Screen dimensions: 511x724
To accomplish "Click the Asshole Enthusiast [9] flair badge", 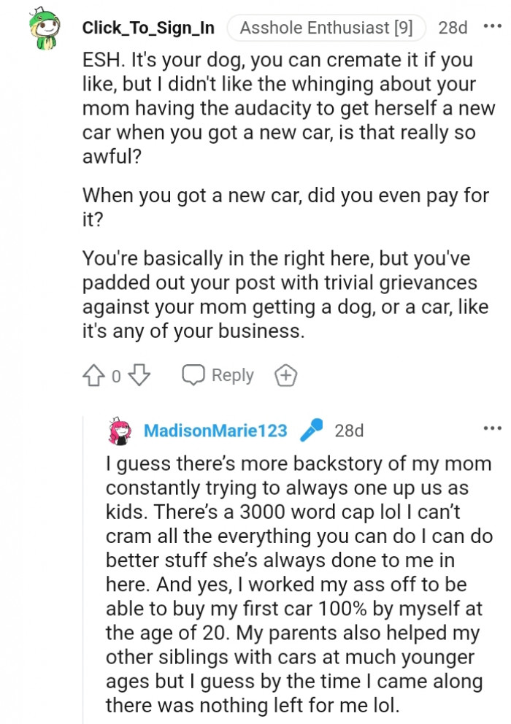I will pos(326,27).
